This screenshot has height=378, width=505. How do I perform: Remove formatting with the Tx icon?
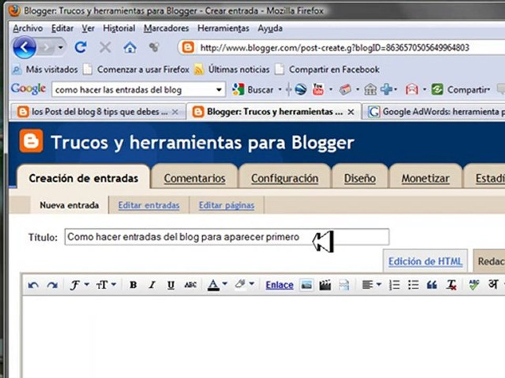click(x=451, y=285)
